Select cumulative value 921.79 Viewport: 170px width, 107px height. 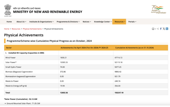(117, 76)
